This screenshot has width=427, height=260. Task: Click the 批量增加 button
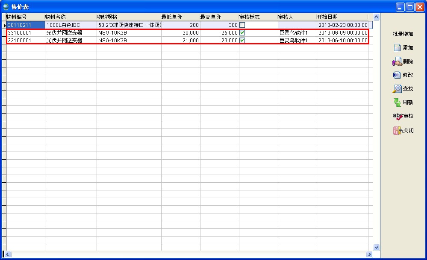click(403, 34)
